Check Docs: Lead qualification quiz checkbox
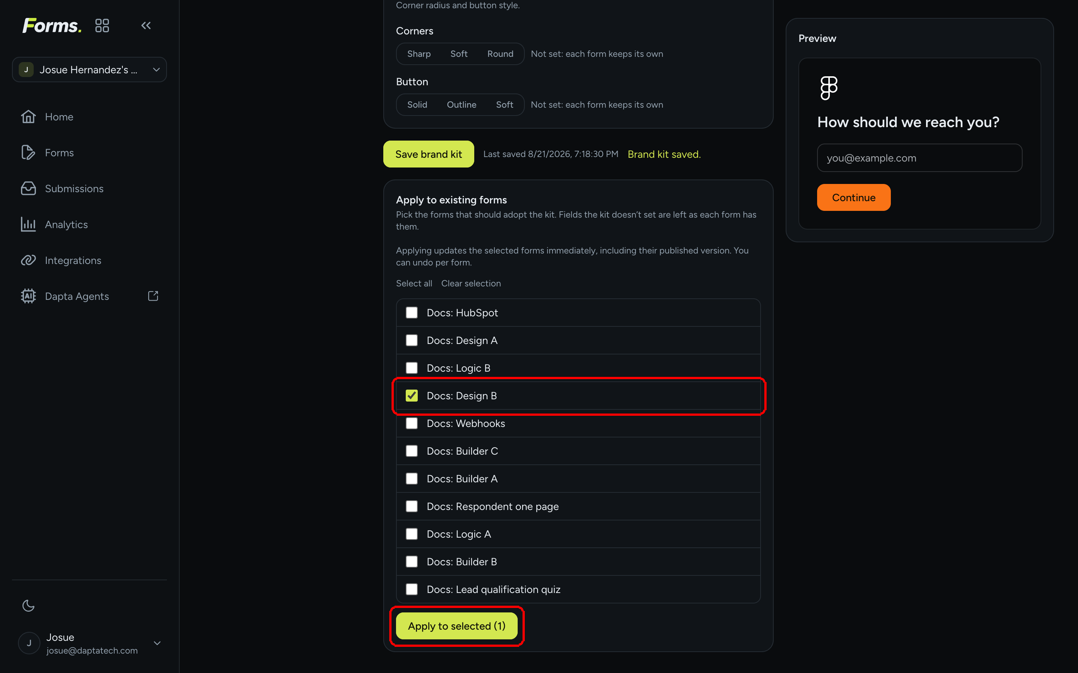 pos(412,589)
